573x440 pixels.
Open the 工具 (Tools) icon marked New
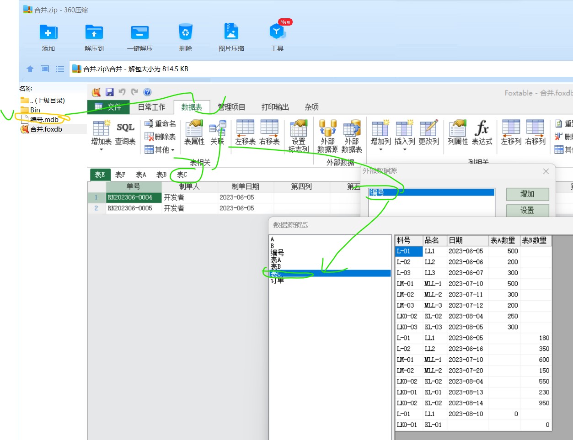[277, 32]
